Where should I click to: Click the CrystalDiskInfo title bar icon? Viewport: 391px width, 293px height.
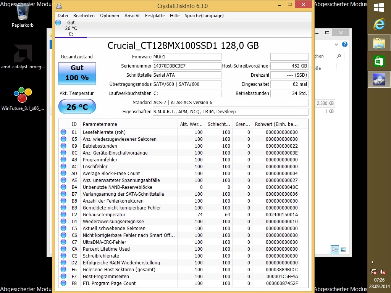pos(59,6)
